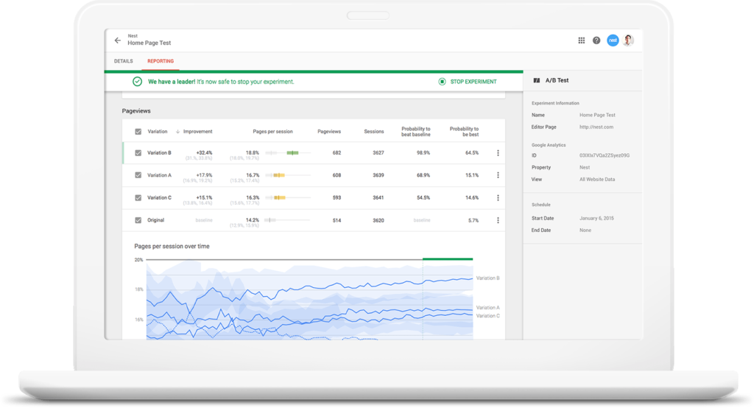Open Variation C row options menu
The width and height of the screenshot is (754, 408).
pyautogui.click(x=498, y=198)
